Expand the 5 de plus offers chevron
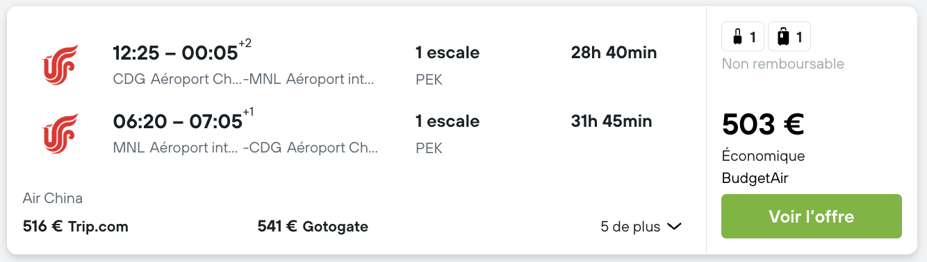The height and width of the screenshot is (262, 927). (673, 227)
